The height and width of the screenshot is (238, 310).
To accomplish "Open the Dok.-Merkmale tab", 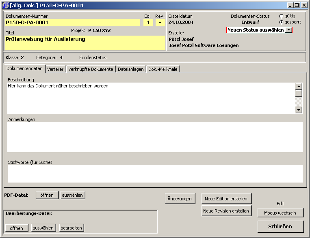I will 163,69.
